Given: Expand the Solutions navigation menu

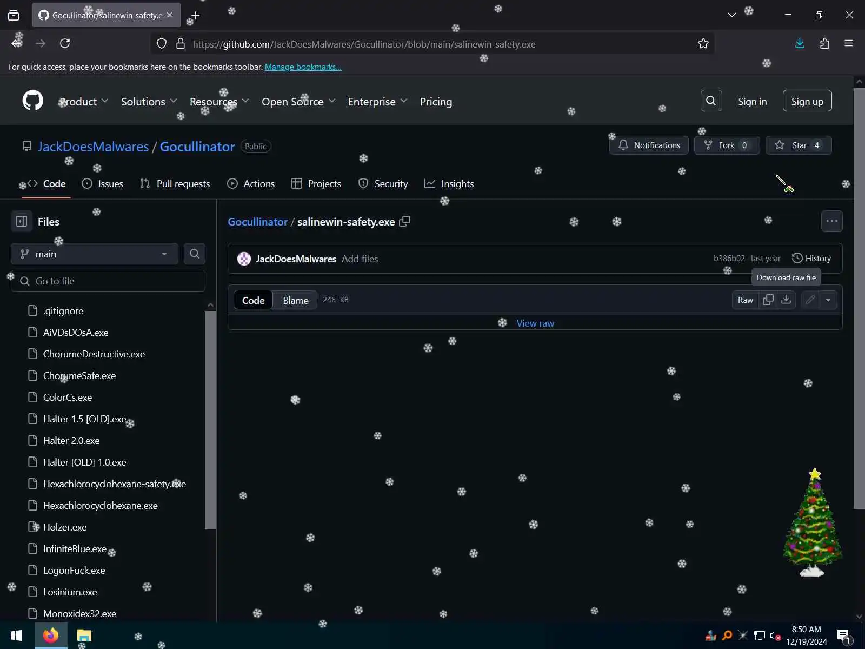Looking at the screenshot, I should tap(149, 101).
